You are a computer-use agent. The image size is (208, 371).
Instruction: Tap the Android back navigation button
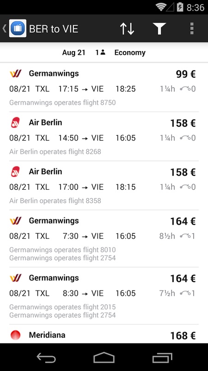[x=46, y=358]
